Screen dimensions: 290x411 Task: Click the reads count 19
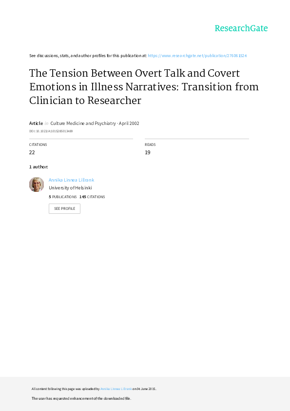[x=148, y=152]
